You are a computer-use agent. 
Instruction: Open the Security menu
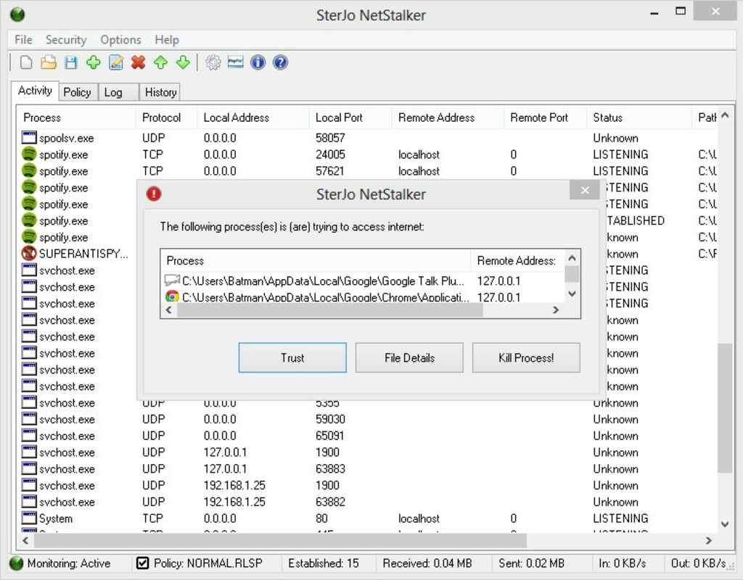pos(66,40)
